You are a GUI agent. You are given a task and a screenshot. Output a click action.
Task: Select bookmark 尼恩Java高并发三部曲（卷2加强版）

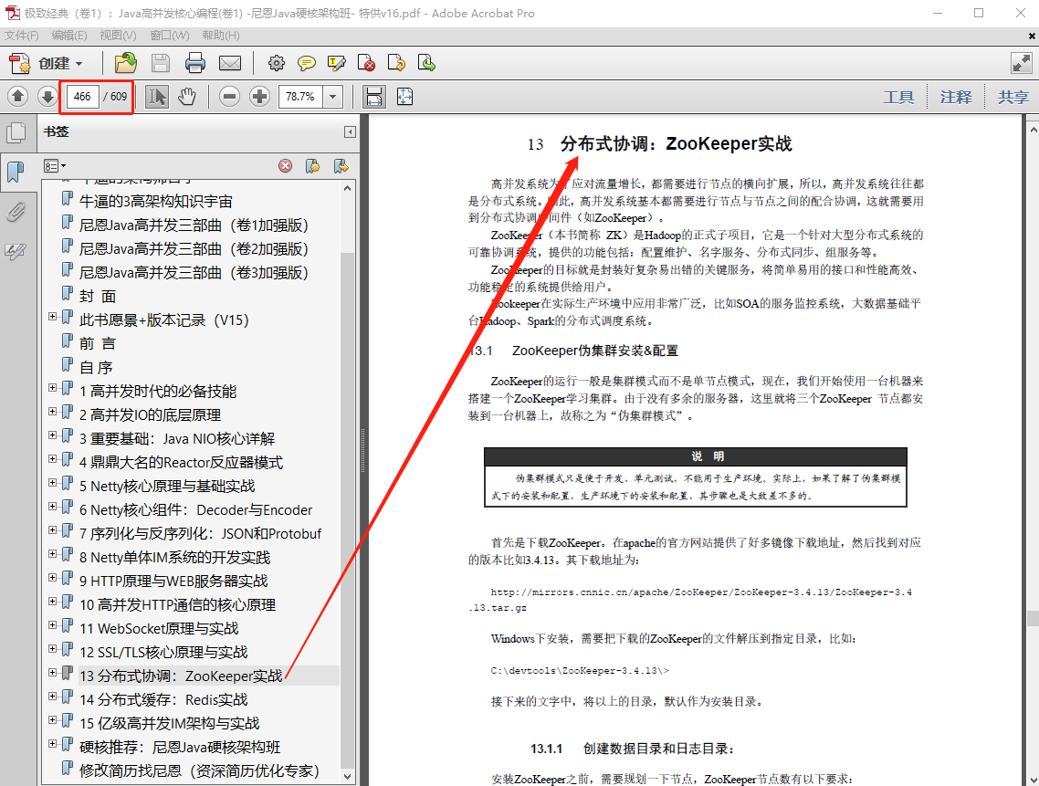tap(194, 249)
